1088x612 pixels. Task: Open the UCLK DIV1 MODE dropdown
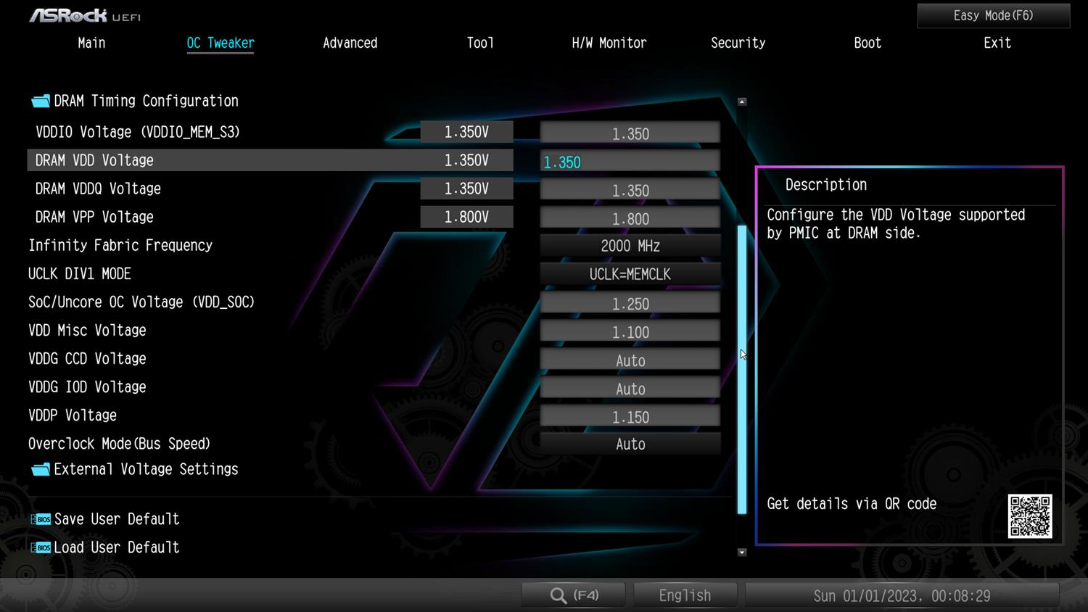[x=630, y=274]
